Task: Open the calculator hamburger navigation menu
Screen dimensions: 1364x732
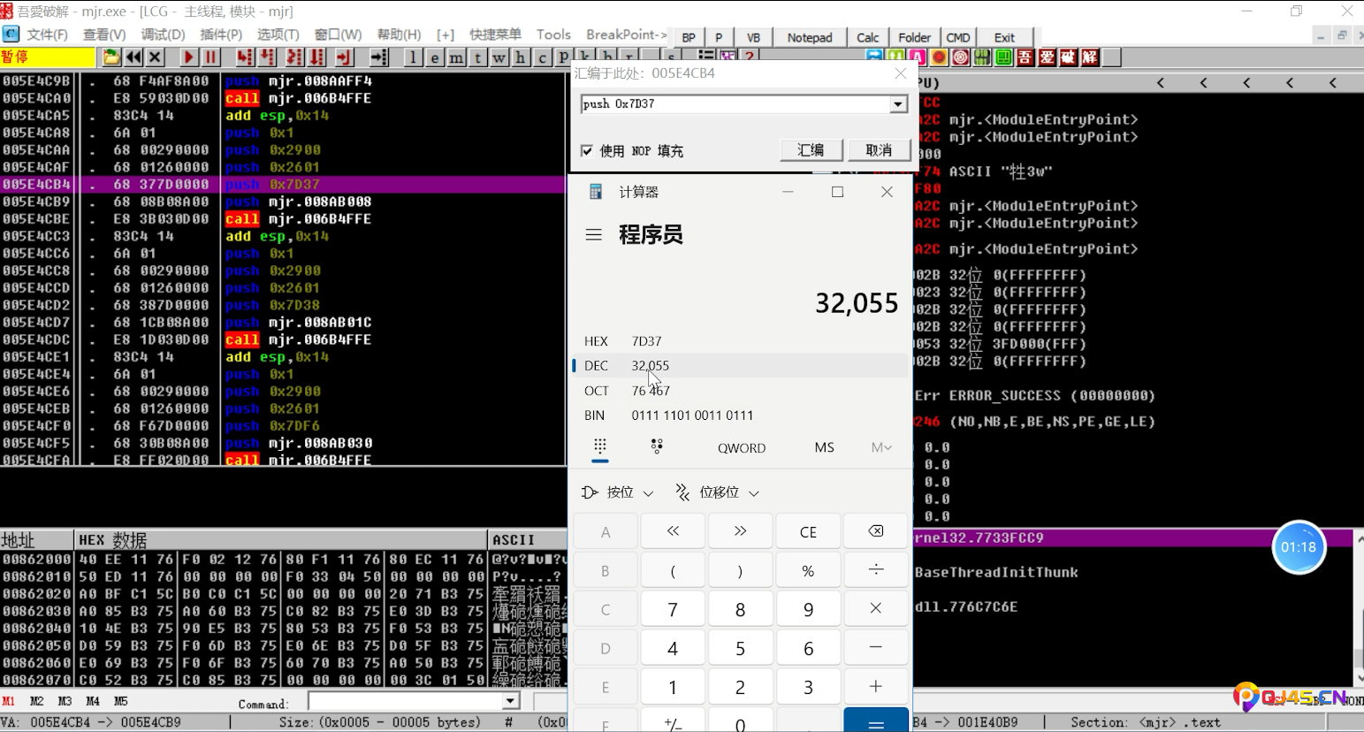Action: click(593, 235)
